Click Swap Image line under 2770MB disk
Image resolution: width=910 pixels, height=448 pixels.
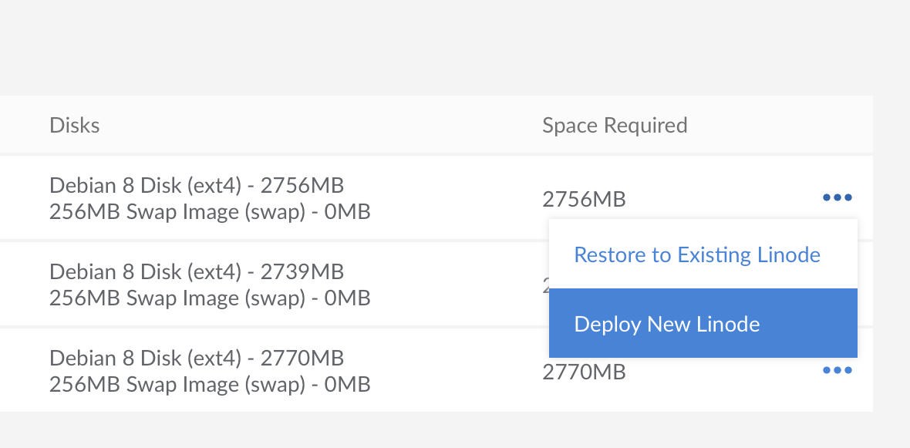click(x=210, y=384)
